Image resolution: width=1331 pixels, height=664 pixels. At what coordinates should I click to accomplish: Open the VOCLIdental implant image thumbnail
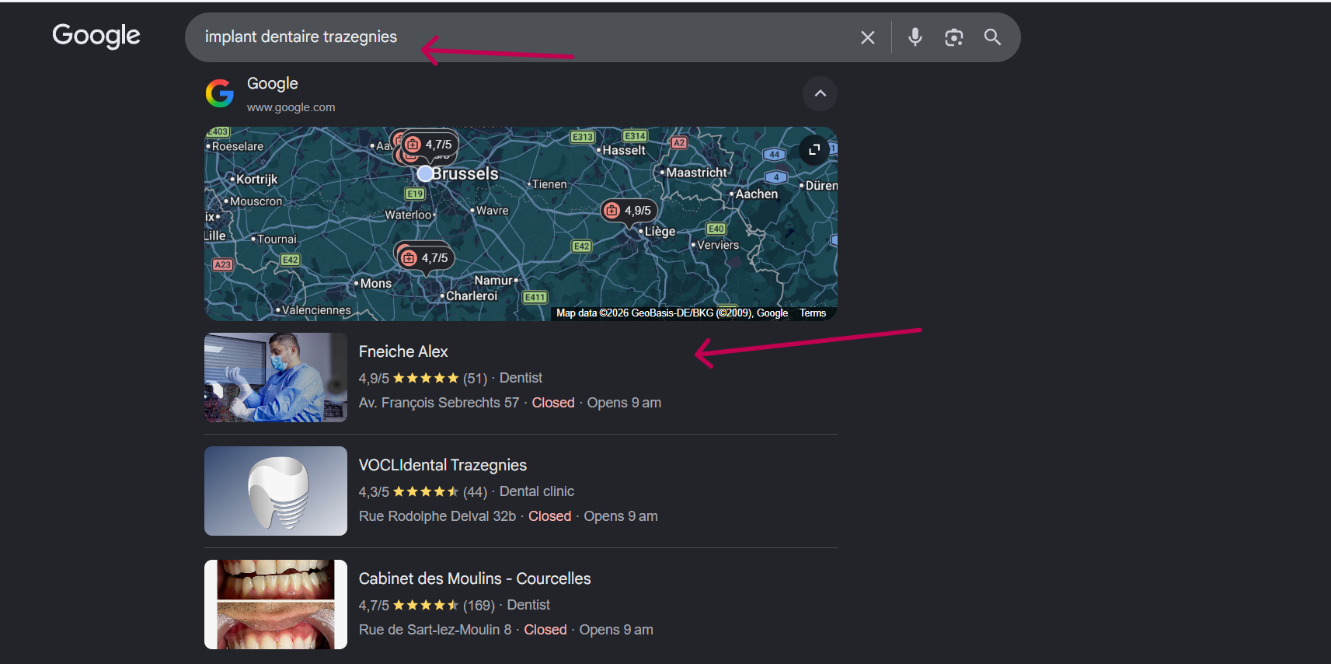click(x=276, y=491)
